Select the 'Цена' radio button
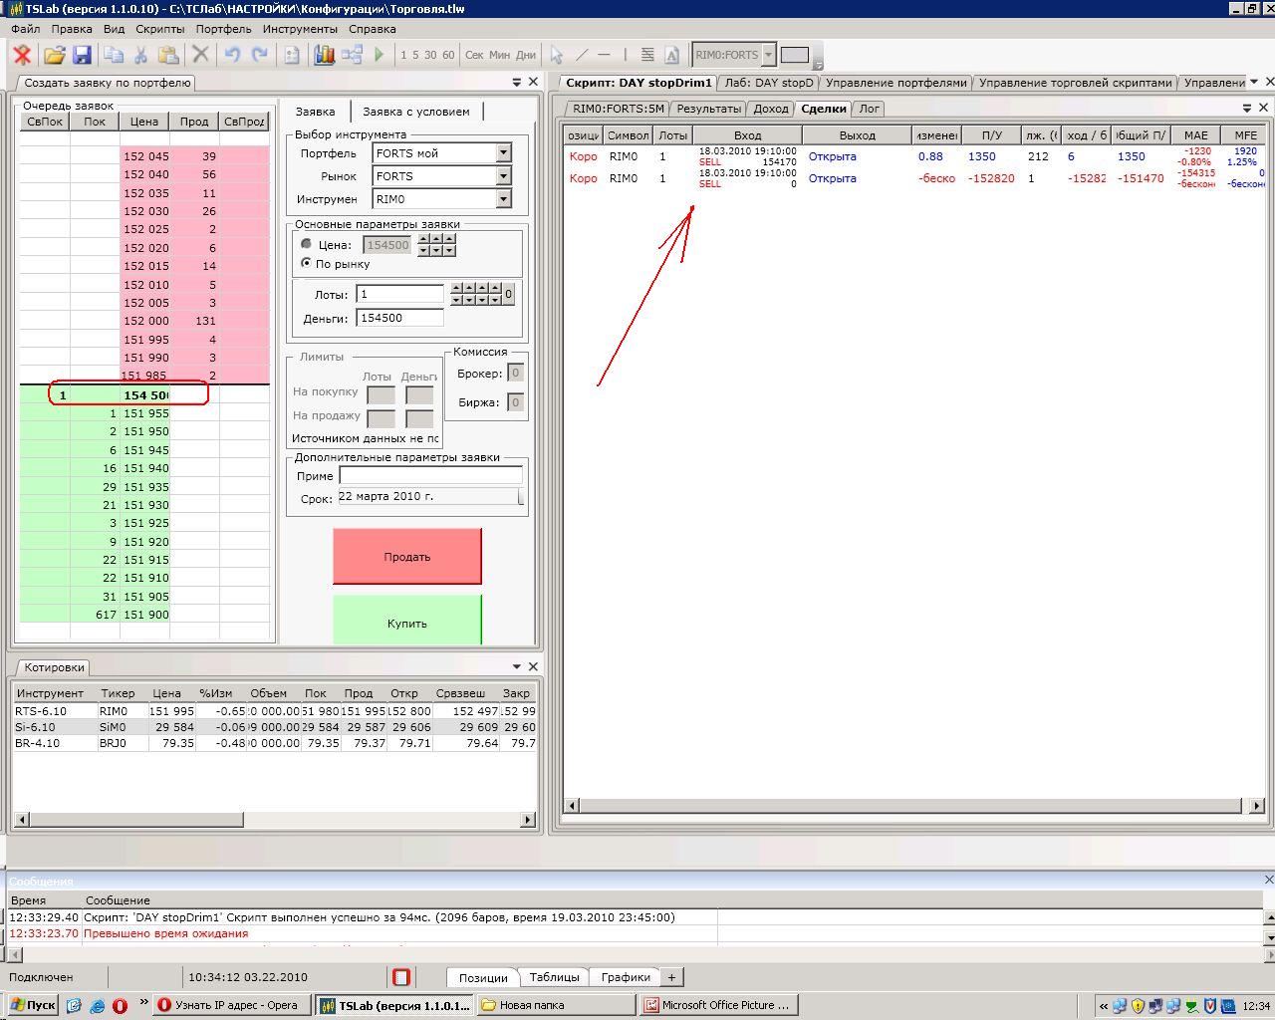Viewport: 1275px width, 1020px height. [306, 244]
